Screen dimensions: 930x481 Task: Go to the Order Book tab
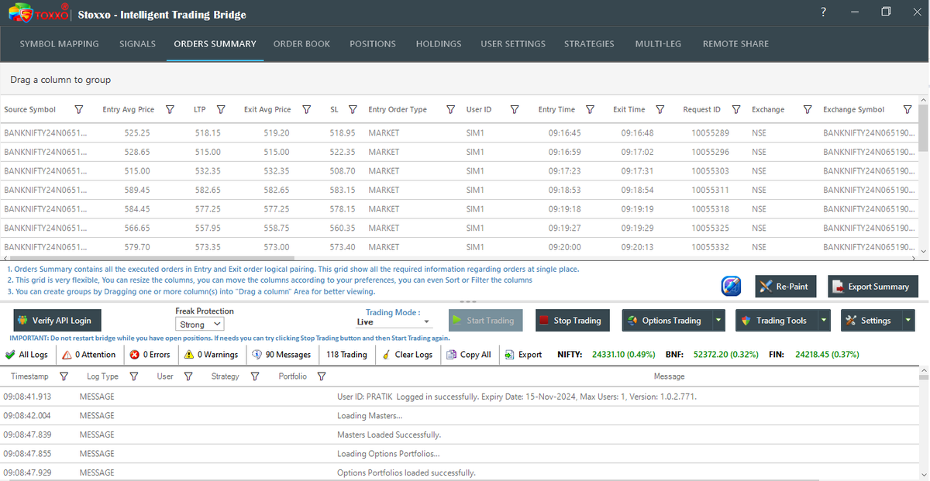pos(301,44)
